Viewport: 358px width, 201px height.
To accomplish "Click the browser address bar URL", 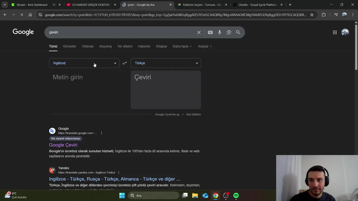I will tap(176, 15).
